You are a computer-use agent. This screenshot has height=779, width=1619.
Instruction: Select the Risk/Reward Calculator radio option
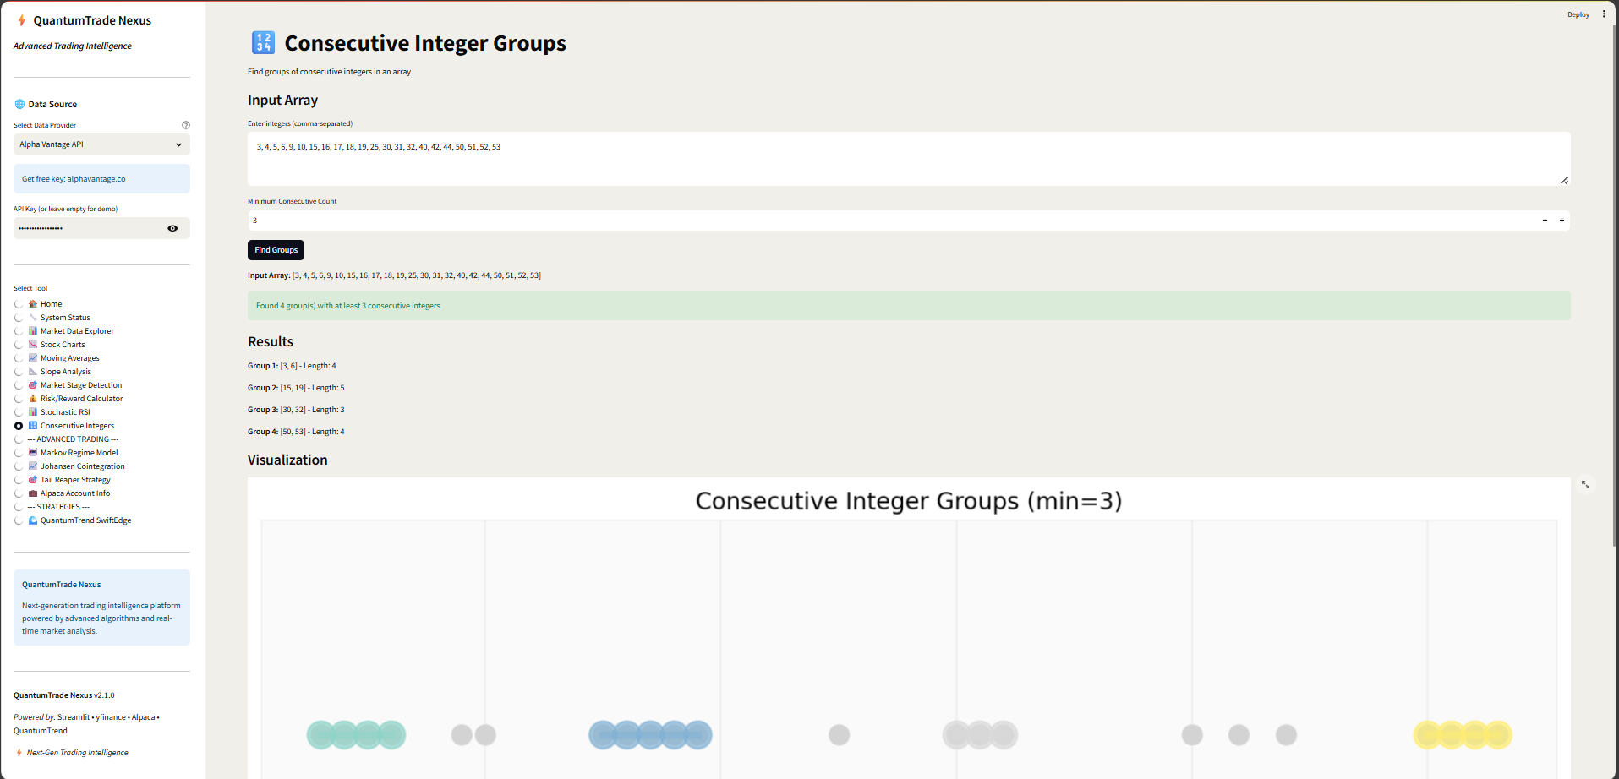(19, 399)
